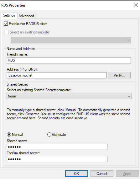Click the Cancel button

[102, 173]
